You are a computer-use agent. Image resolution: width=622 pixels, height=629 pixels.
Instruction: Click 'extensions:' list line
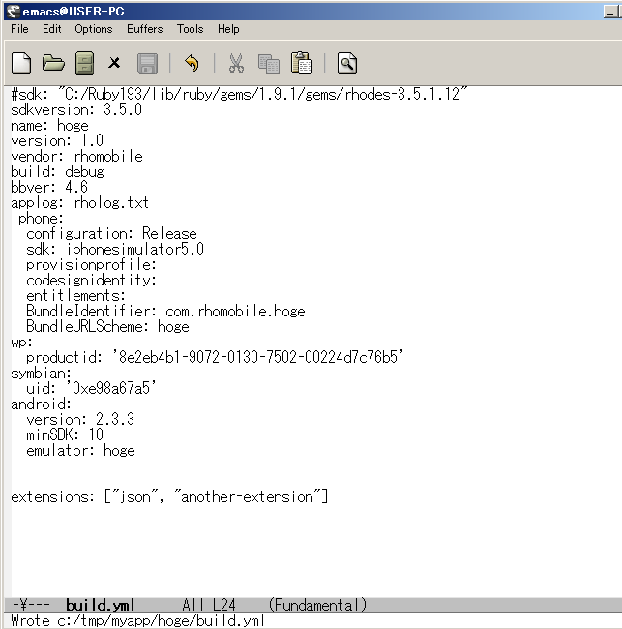(x=169, y=497)
